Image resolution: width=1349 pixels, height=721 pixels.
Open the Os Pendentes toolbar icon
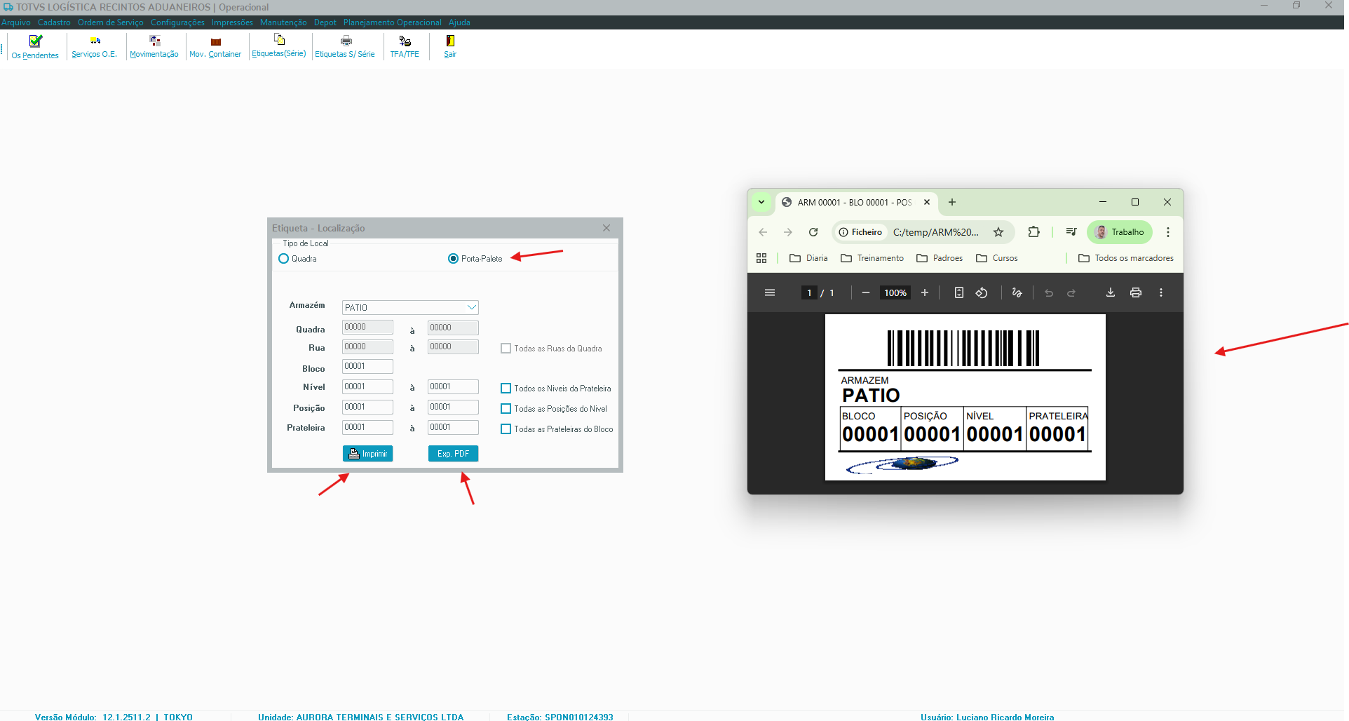click(x=35, y=46)
